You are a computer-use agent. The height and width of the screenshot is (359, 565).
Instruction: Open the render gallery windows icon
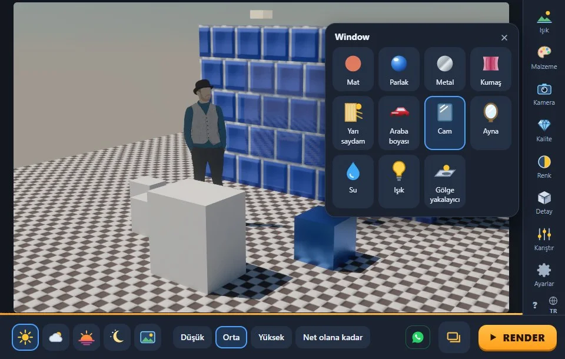(x=454, y=337)
